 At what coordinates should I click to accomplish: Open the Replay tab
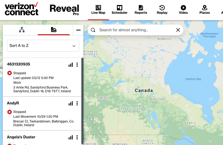pos(162,10)
